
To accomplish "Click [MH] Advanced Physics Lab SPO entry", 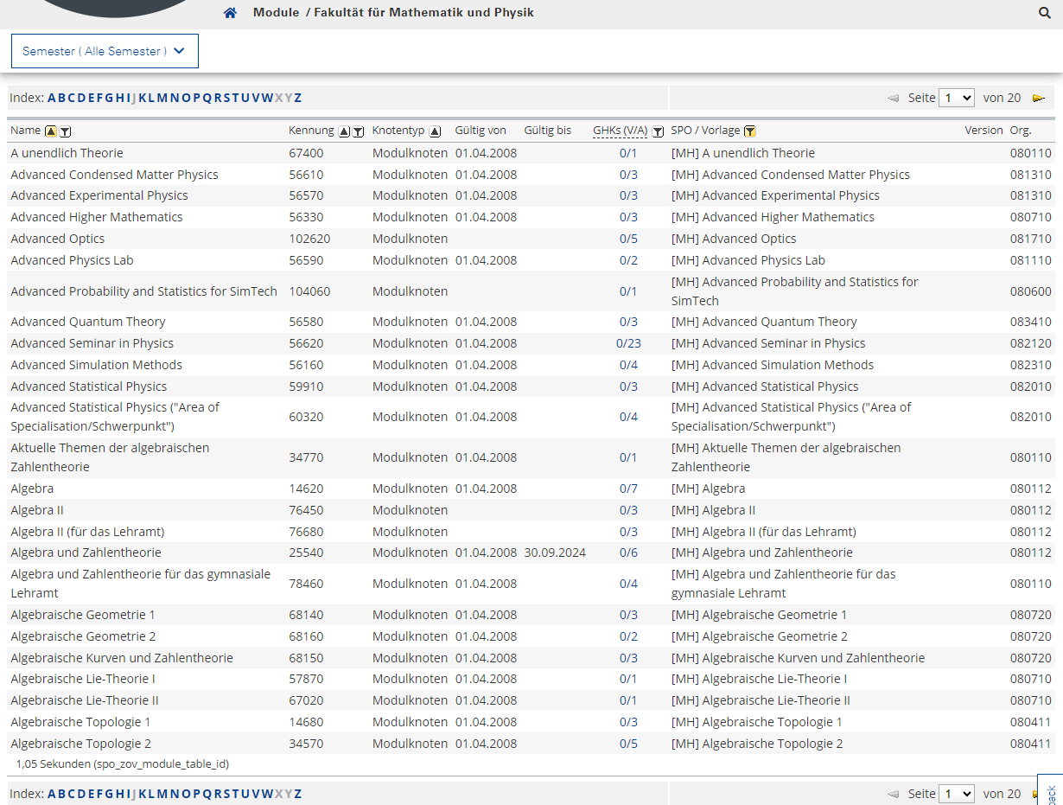I will 748,260.
